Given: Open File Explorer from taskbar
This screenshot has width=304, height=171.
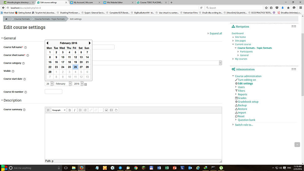Looking at the screenshot, I should coord(74,168).
